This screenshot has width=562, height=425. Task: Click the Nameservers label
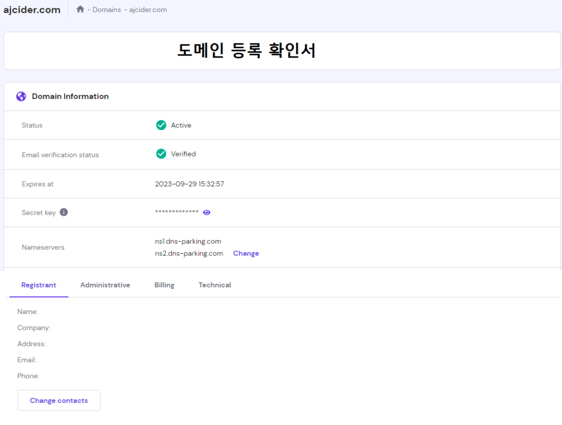coord(43,248)
